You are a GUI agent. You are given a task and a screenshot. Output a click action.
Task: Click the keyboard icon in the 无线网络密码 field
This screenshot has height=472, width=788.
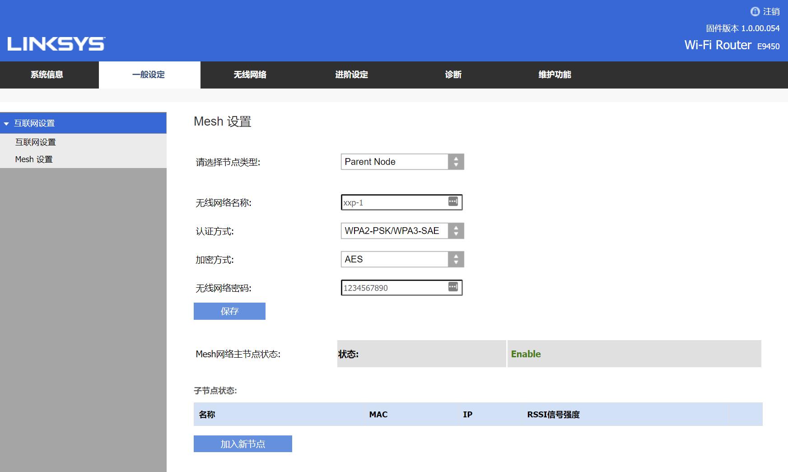tap(453, 287)
